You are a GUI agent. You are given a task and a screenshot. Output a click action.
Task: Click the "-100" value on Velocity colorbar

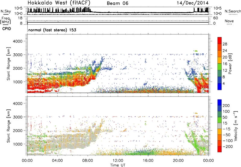click(228, 141)
